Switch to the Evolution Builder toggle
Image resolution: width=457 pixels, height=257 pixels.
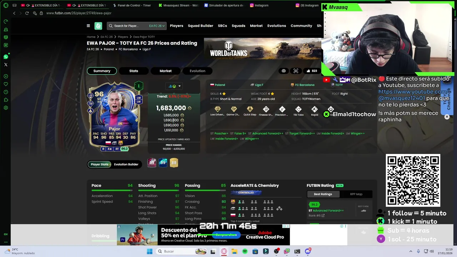(126, 164)
